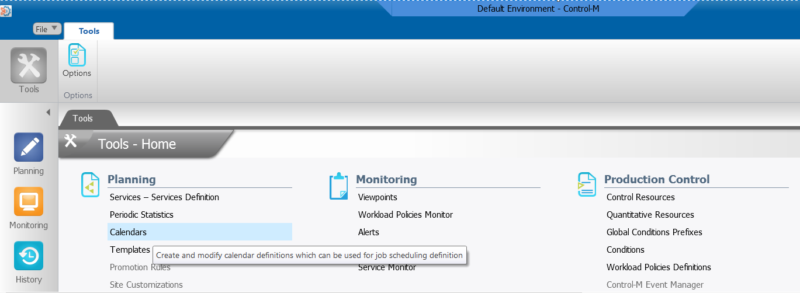Image resolution: width=800 pixels, height=293 pixels.
Task: Click the Production Control section heading
Action: click(657, 179)
